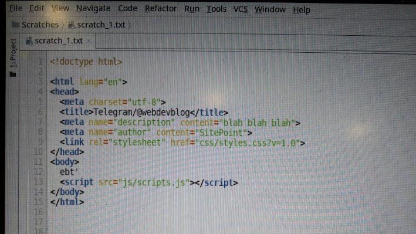The width and height of the screenshot is (416, 234).
Task: Open the Window menu
Action: [270, 10]
